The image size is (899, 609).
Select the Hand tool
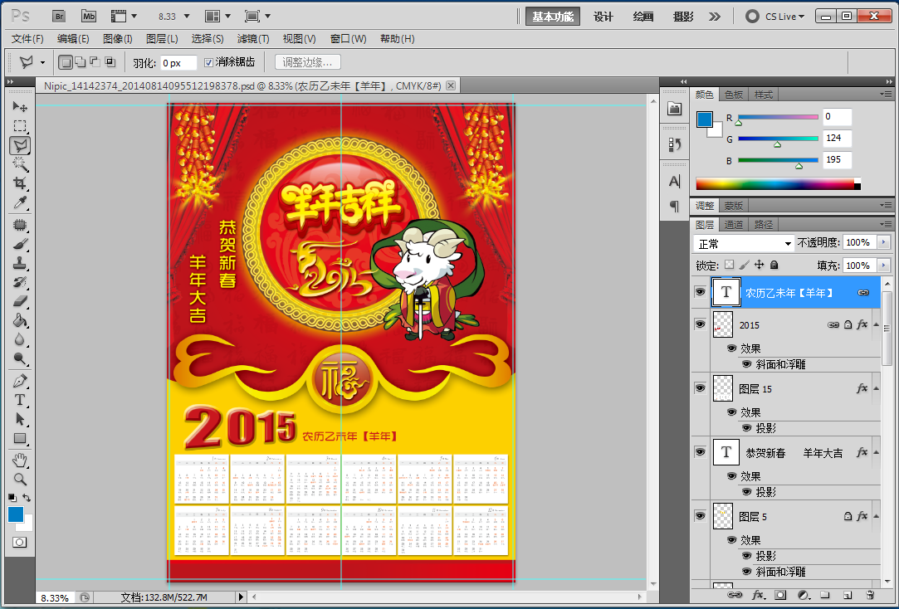point(19,460)
